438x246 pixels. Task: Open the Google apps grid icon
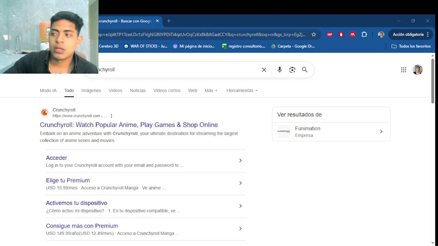pos(403,70)
